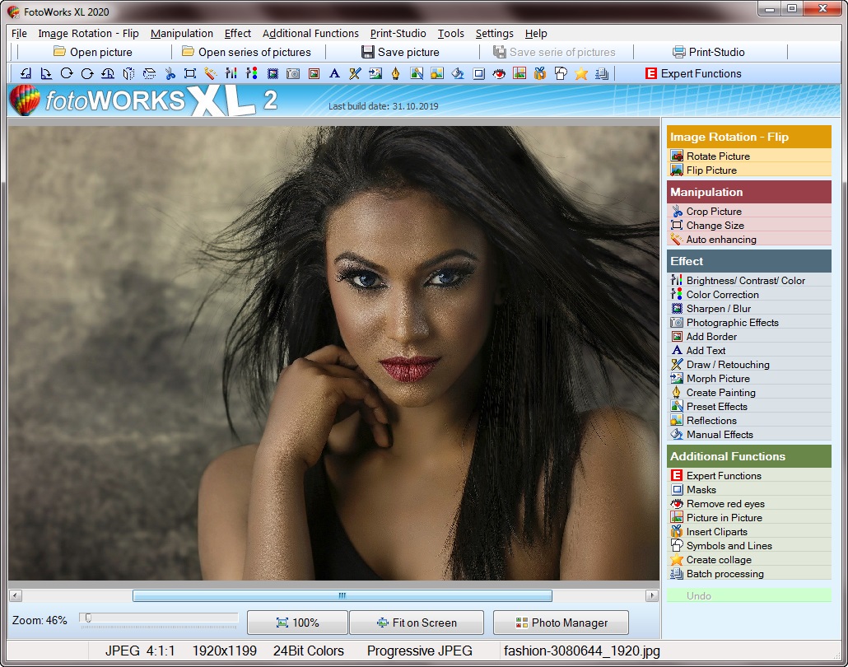
Task: Open the Masks function
Action: (701, 489)
